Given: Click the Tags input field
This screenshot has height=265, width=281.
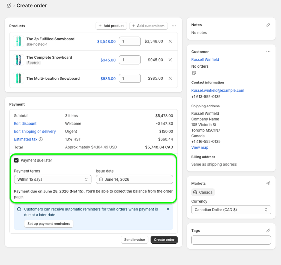Looking at the screenshot, I should coord(231,240).
